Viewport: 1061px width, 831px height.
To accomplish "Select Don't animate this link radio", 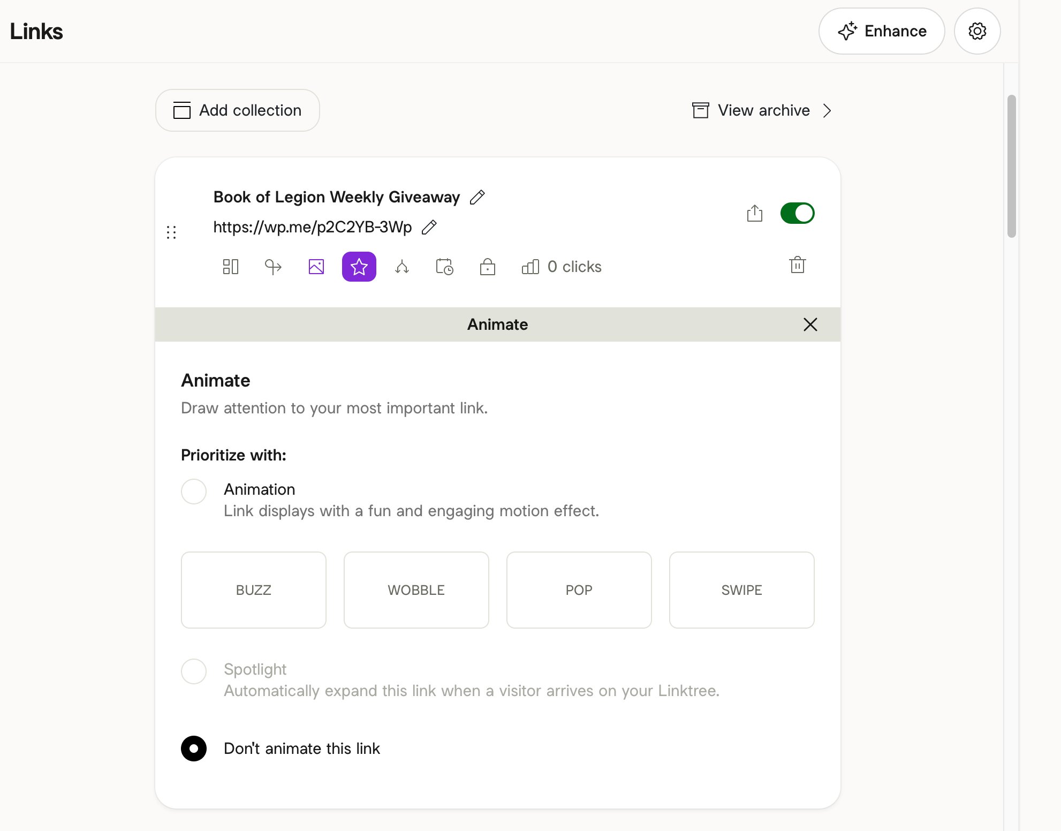I will click(x=194, y=749).
